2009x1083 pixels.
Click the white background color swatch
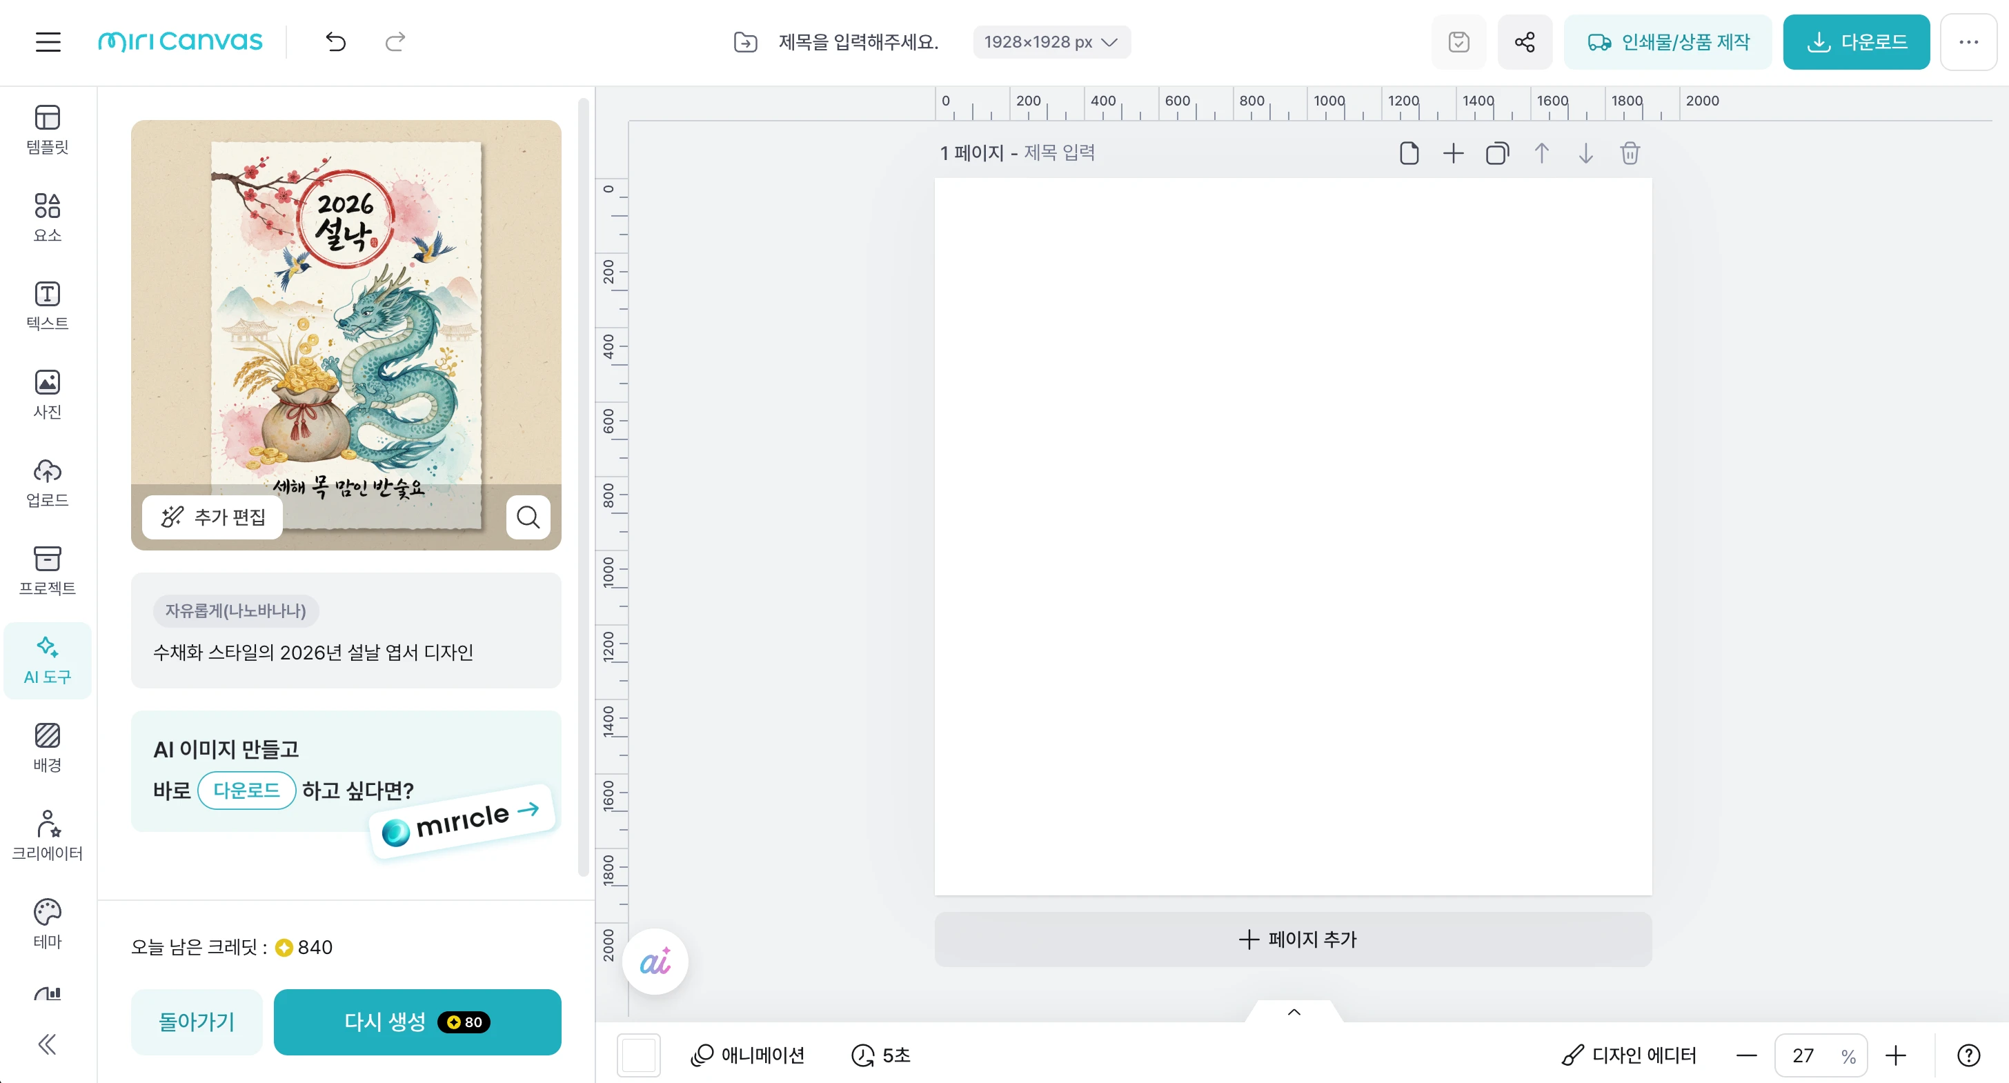click(639, 1055)
